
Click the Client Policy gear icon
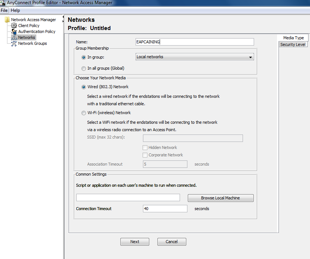point(14,26)
